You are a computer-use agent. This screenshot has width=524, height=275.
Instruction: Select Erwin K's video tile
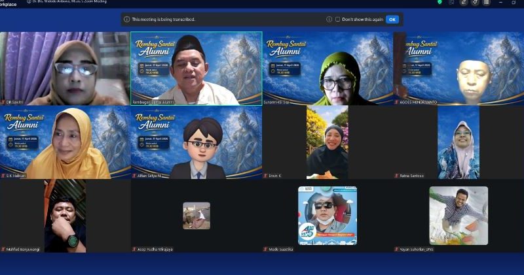327,142
